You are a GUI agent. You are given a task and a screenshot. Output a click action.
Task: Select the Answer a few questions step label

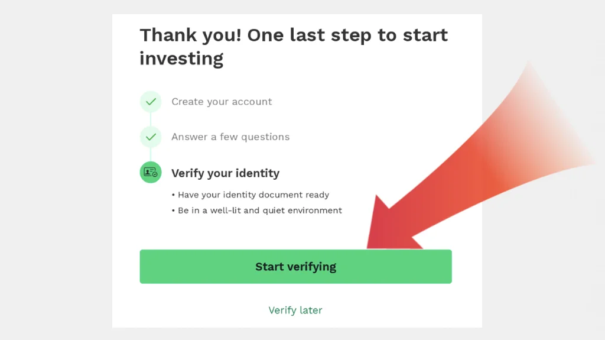[230, 137]
